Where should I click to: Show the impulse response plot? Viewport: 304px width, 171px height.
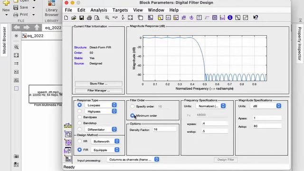pyautogui.click(x=199, y=18)
